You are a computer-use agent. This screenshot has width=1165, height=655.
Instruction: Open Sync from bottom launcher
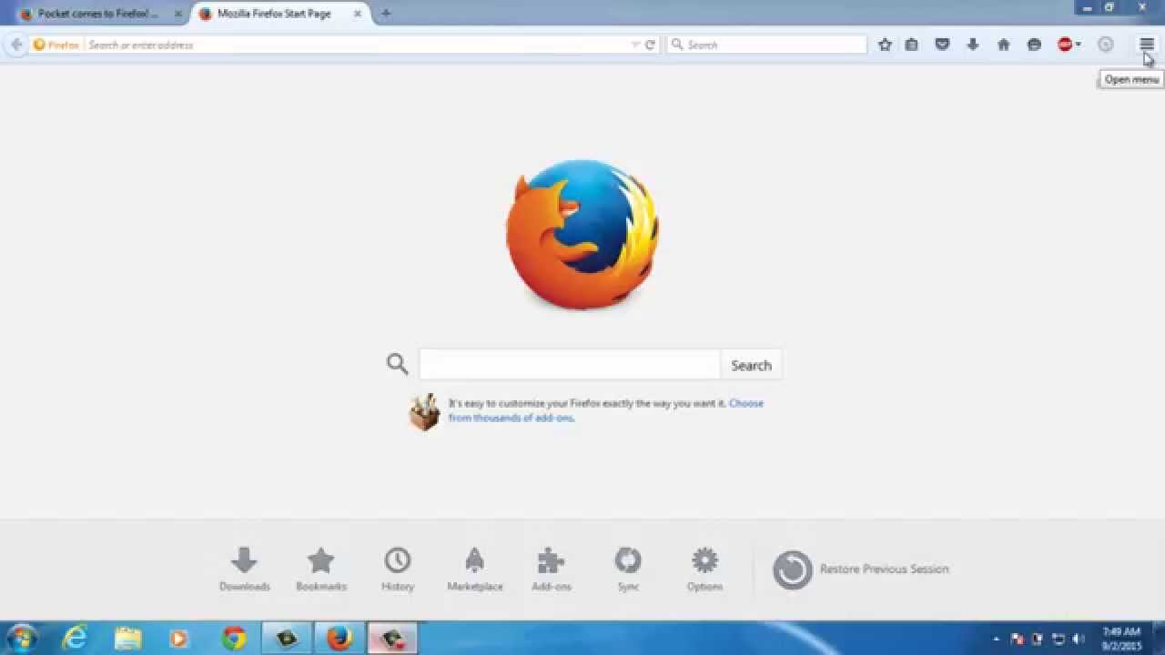[628, 569]
